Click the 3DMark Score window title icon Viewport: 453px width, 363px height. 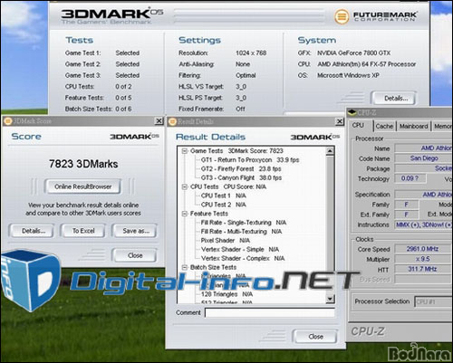coord(8,121)
